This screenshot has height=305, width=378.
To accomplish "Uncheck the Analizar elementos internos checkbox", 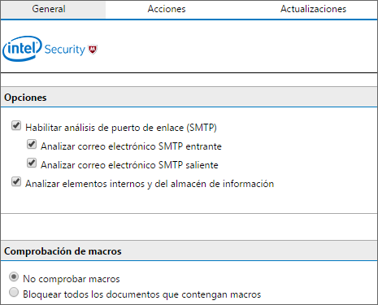I will coord(16,181).
